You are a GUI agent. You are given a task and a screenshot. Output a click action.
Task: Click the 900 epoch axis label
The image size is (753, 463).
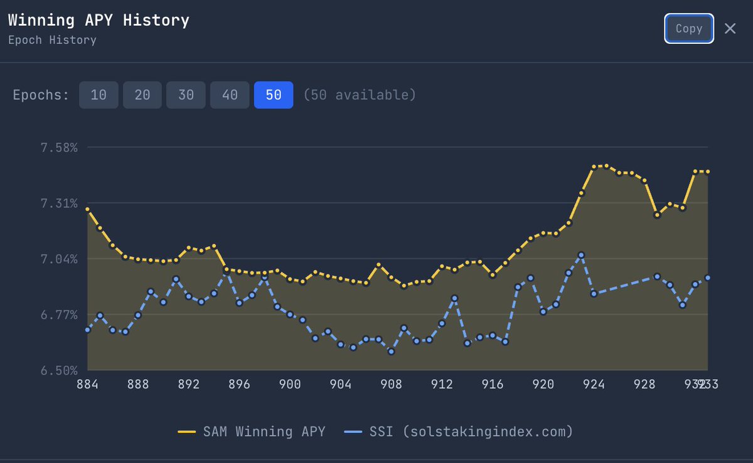click(290, 385)
